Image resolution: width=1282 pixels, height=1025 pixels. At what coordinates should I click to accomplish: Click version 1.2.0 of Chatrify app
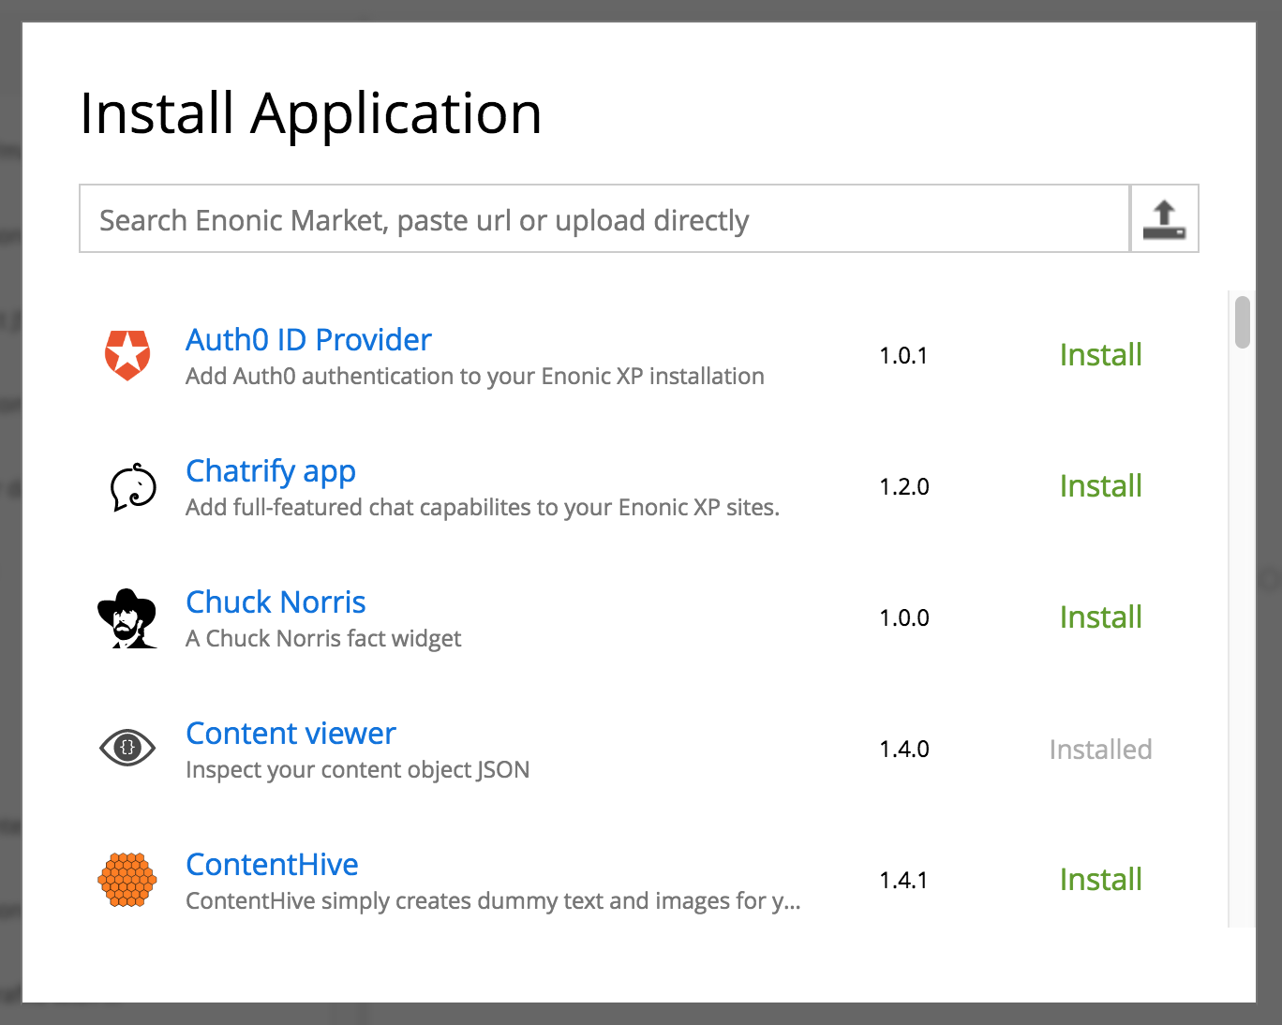click(904, 487)
